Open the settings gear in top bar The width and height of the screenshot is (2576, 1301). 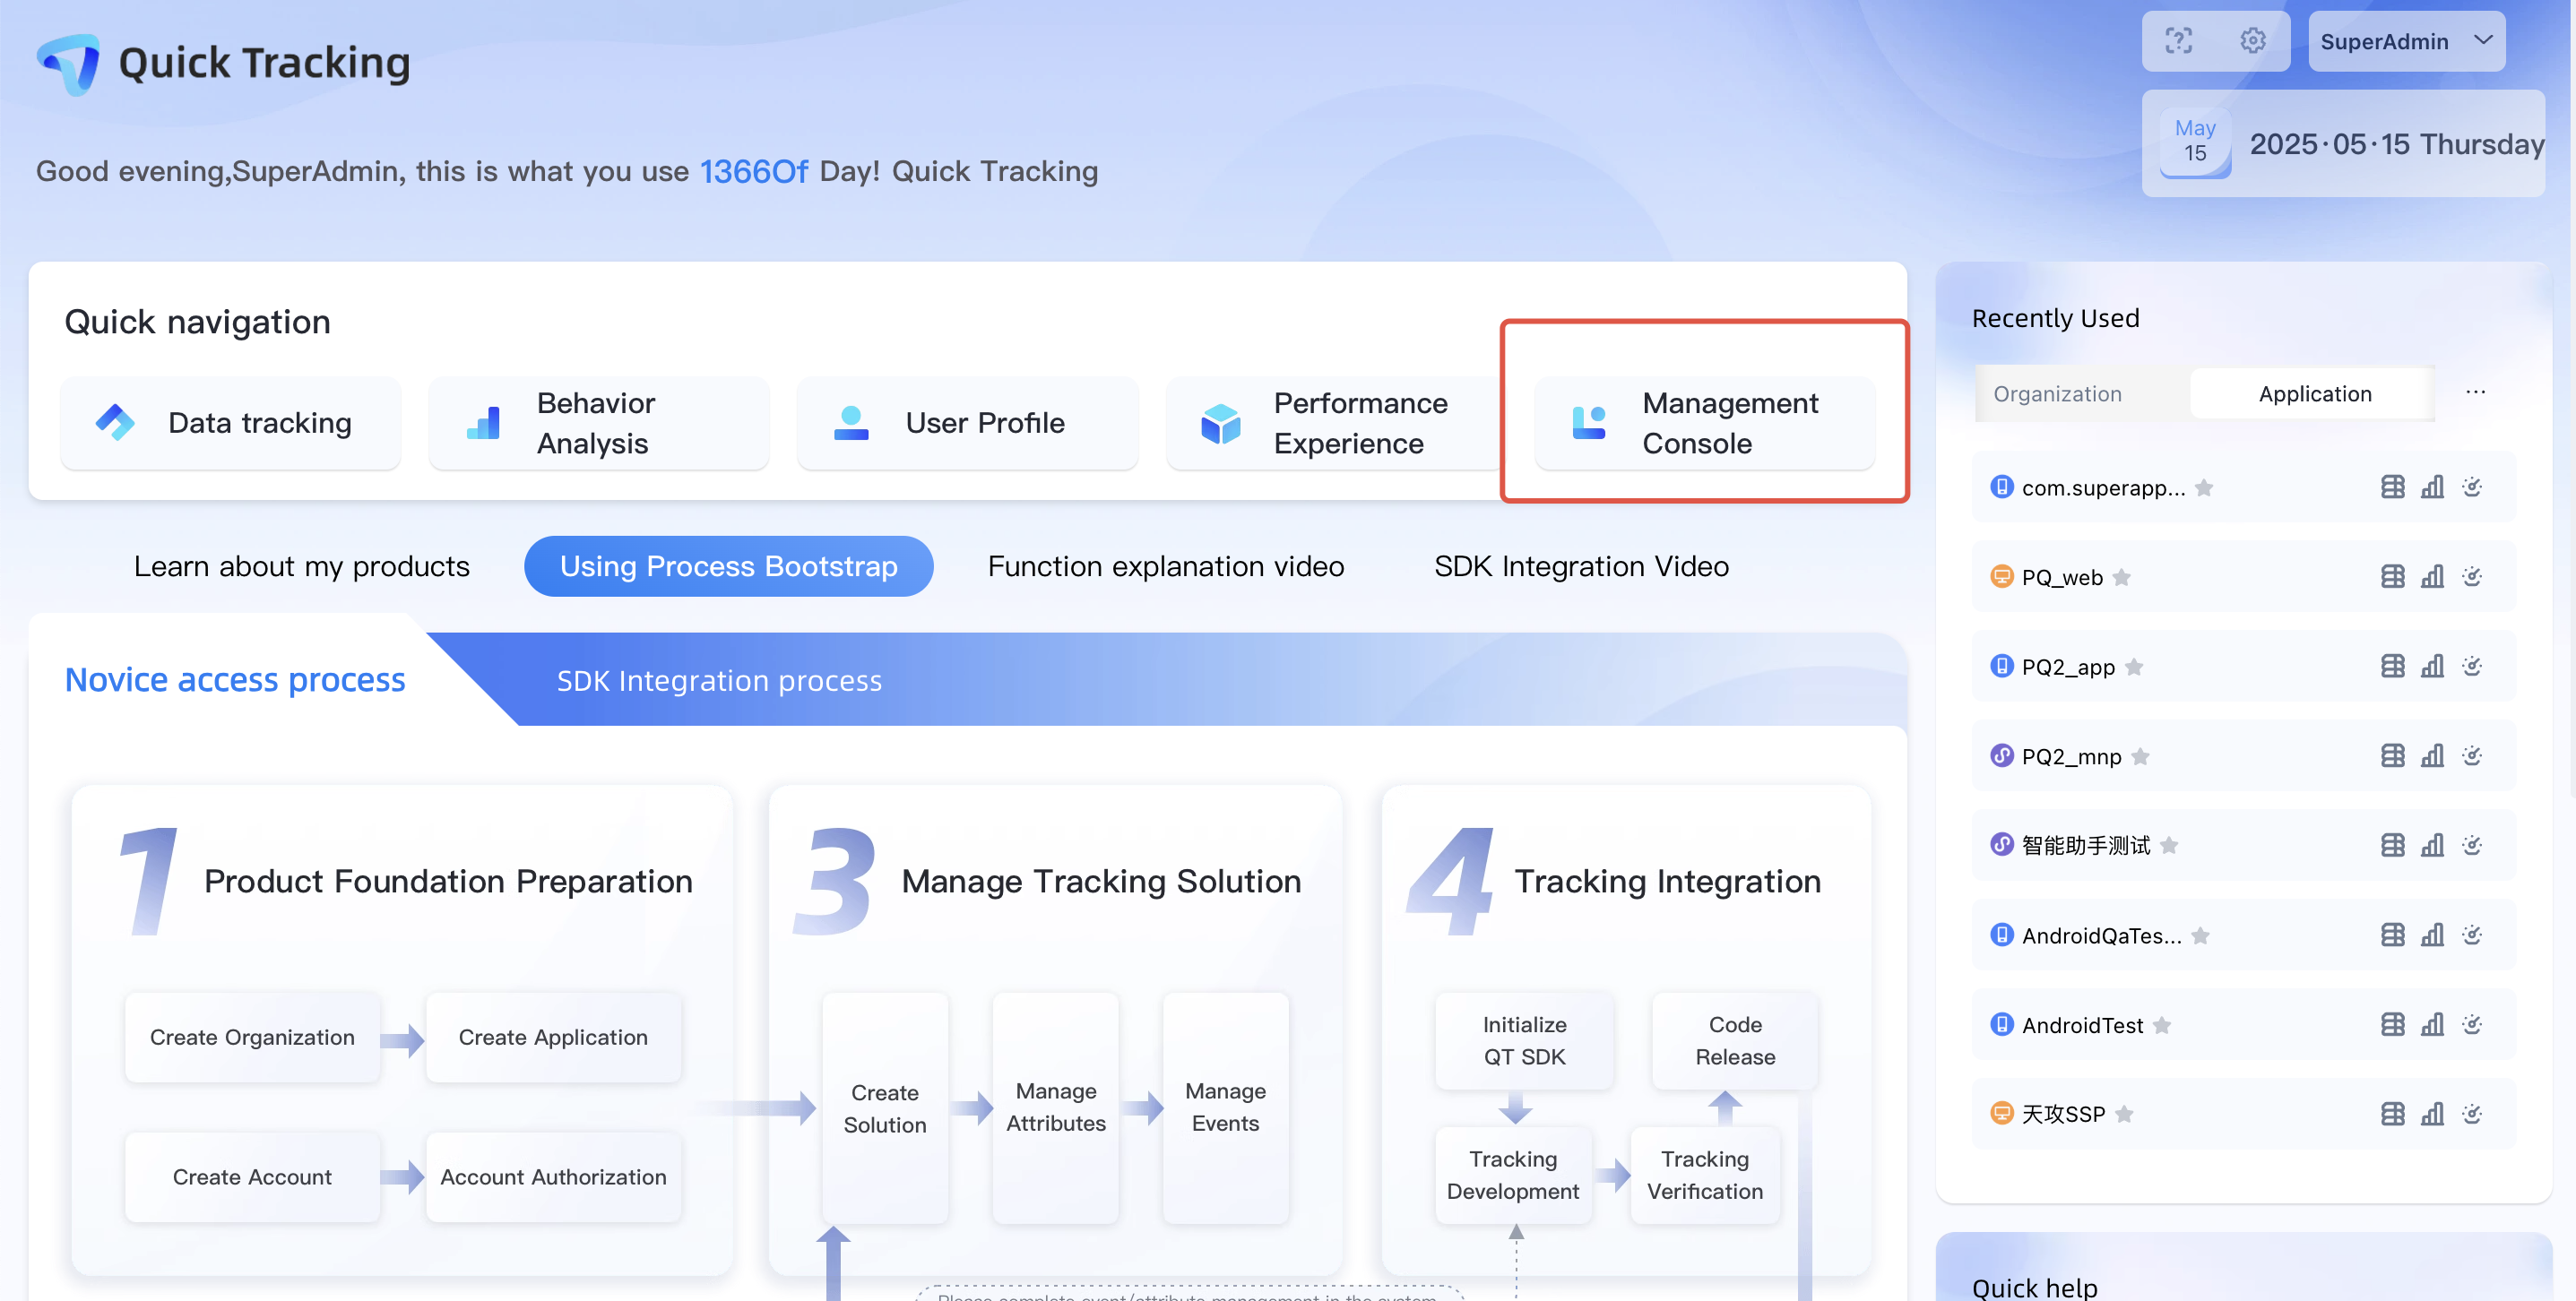2252,41
